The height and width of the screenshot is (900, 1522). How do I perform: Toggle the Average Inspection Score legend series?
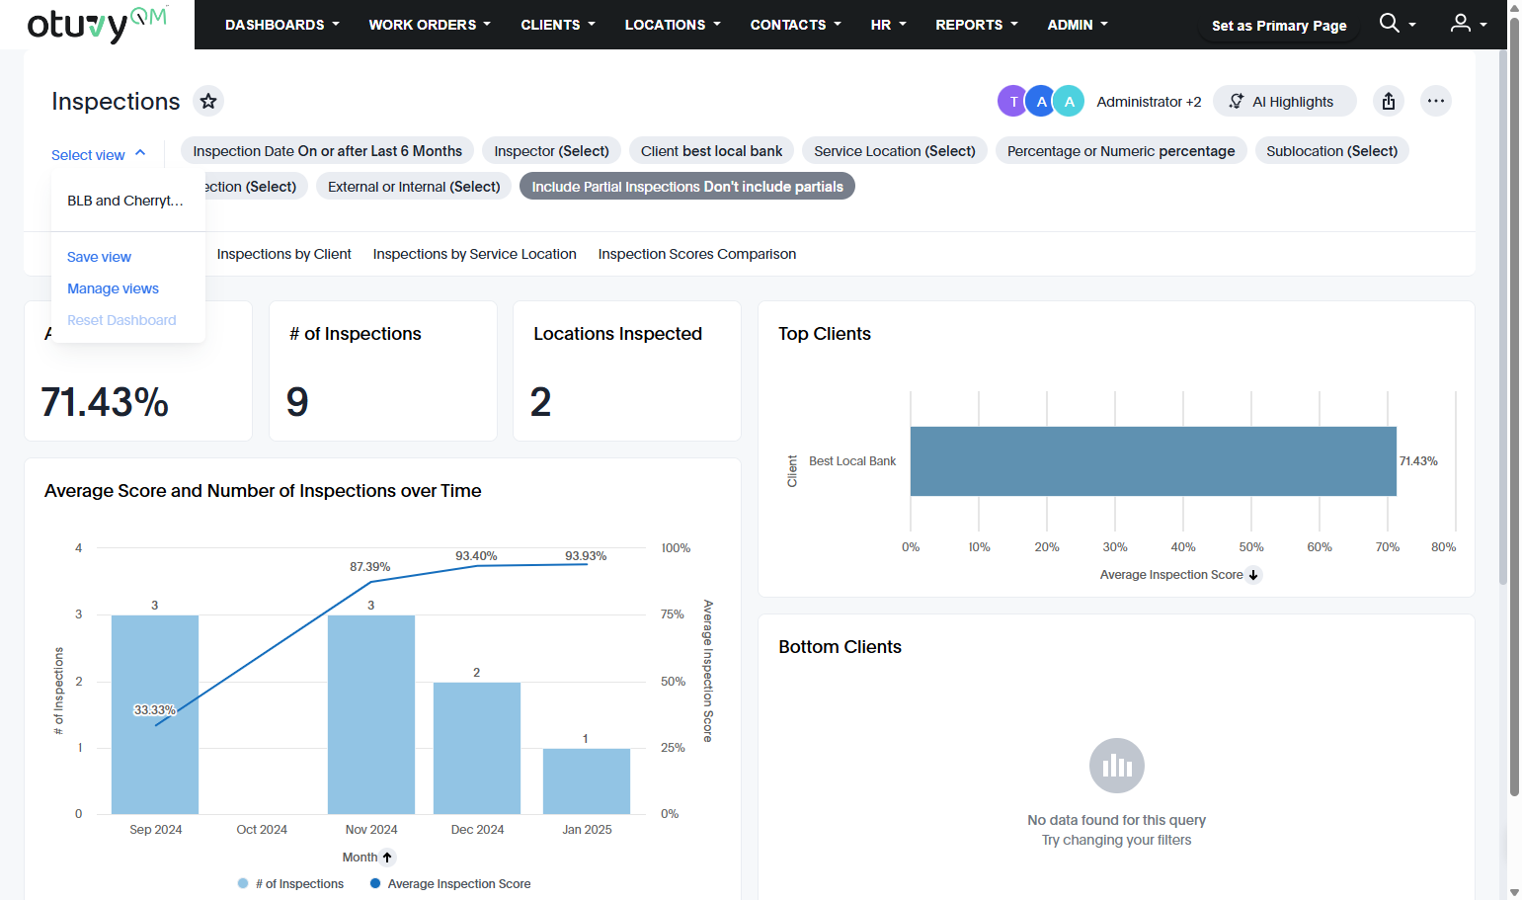pyautogui.click(x=450, y=884)
